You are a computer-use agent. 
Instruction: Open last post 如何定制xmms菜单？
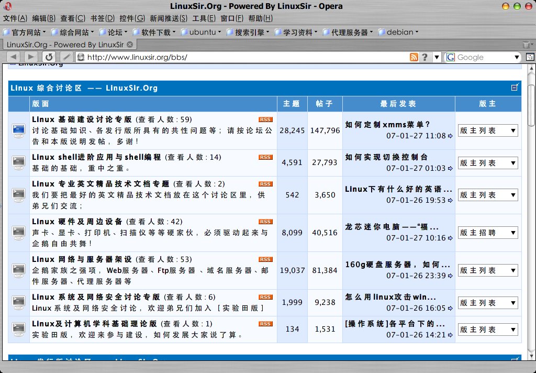(388, 125)
